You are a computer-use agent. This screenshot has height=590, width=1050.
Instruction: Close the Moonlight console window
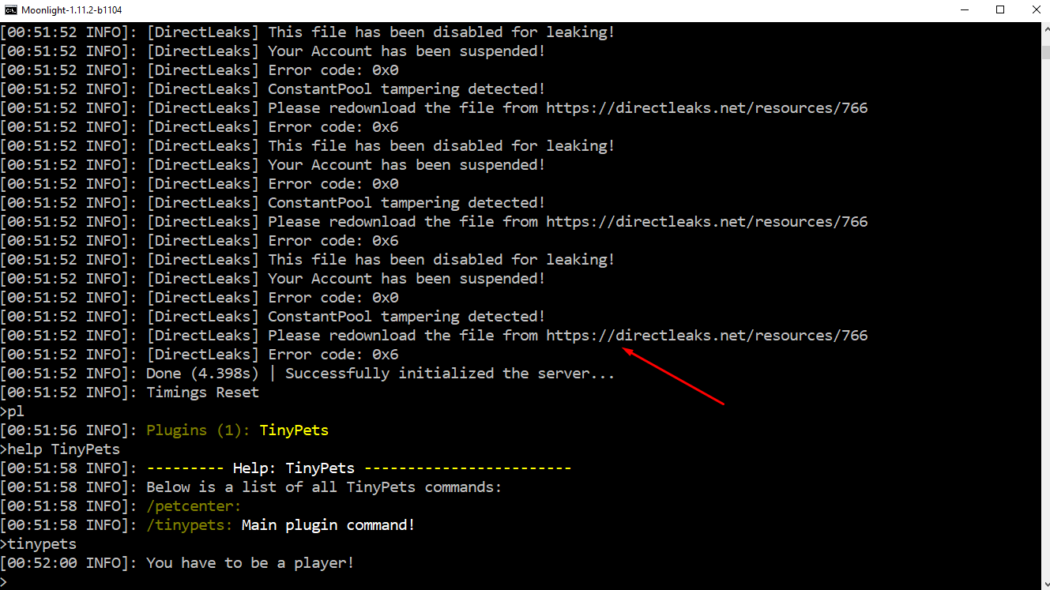click(x=1037, y=10)
